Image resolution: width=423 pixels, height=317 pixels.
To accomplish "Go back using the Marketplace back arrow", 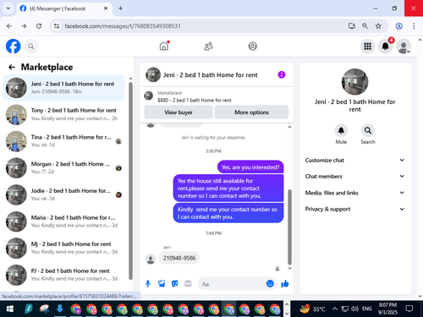I will [x=12, y=67].
